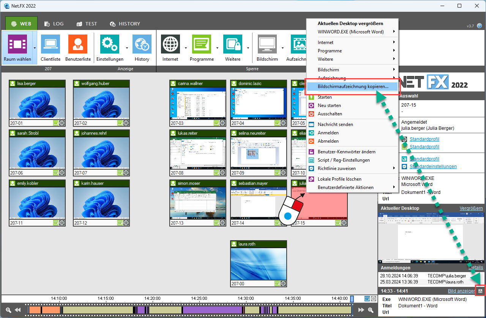Select Abmelden in context menu
Viewport: 486px width, 318px height.
[x=352, y=141]
